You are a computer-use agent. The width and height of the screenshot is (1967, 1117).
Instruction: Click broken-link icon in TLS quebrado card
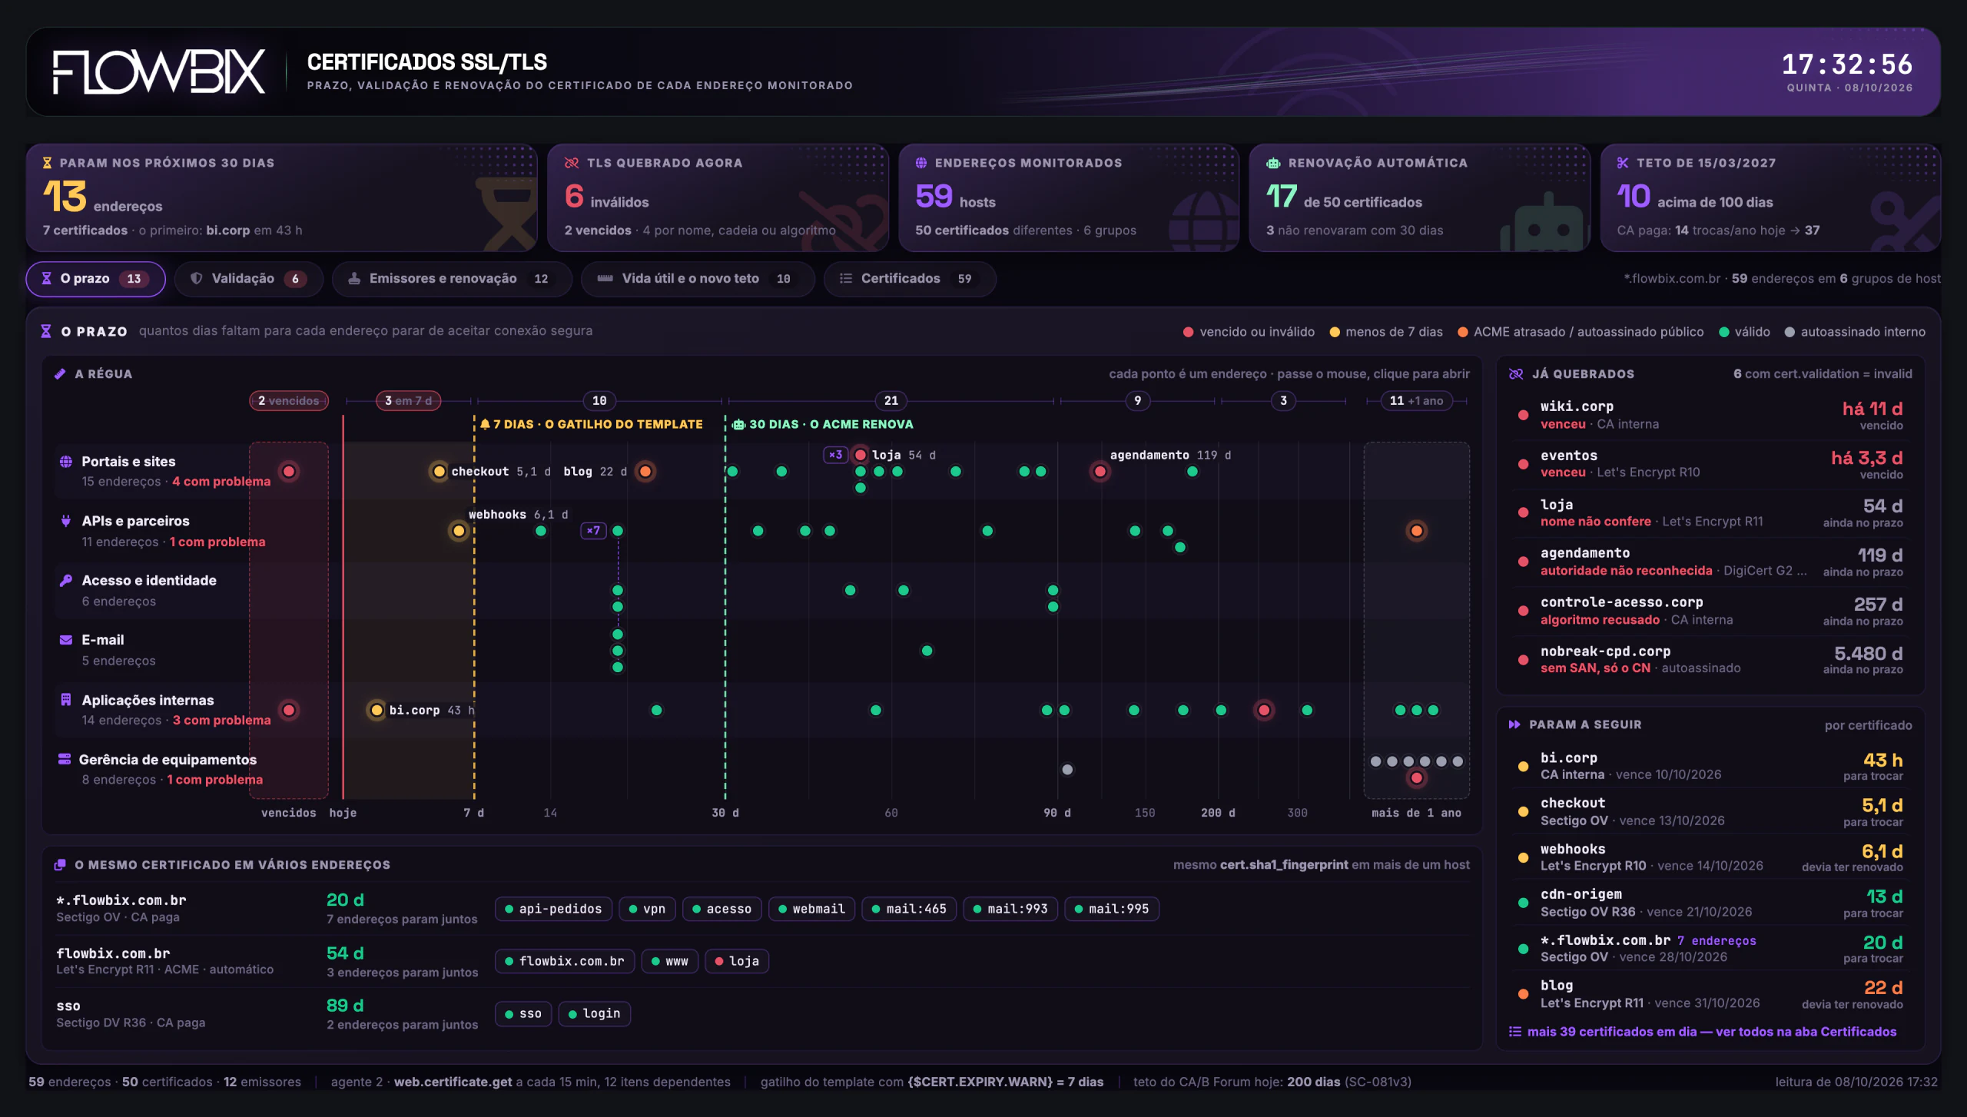(x=572, y=163)
